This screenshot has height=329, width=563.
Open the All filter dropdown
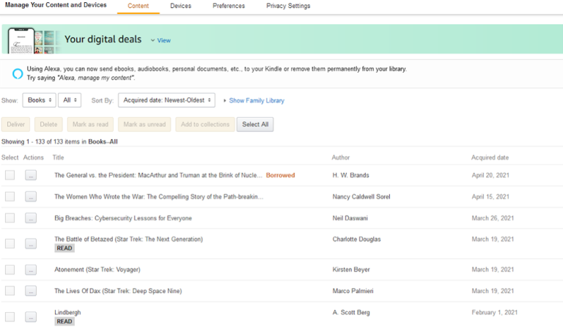point(70,100)
